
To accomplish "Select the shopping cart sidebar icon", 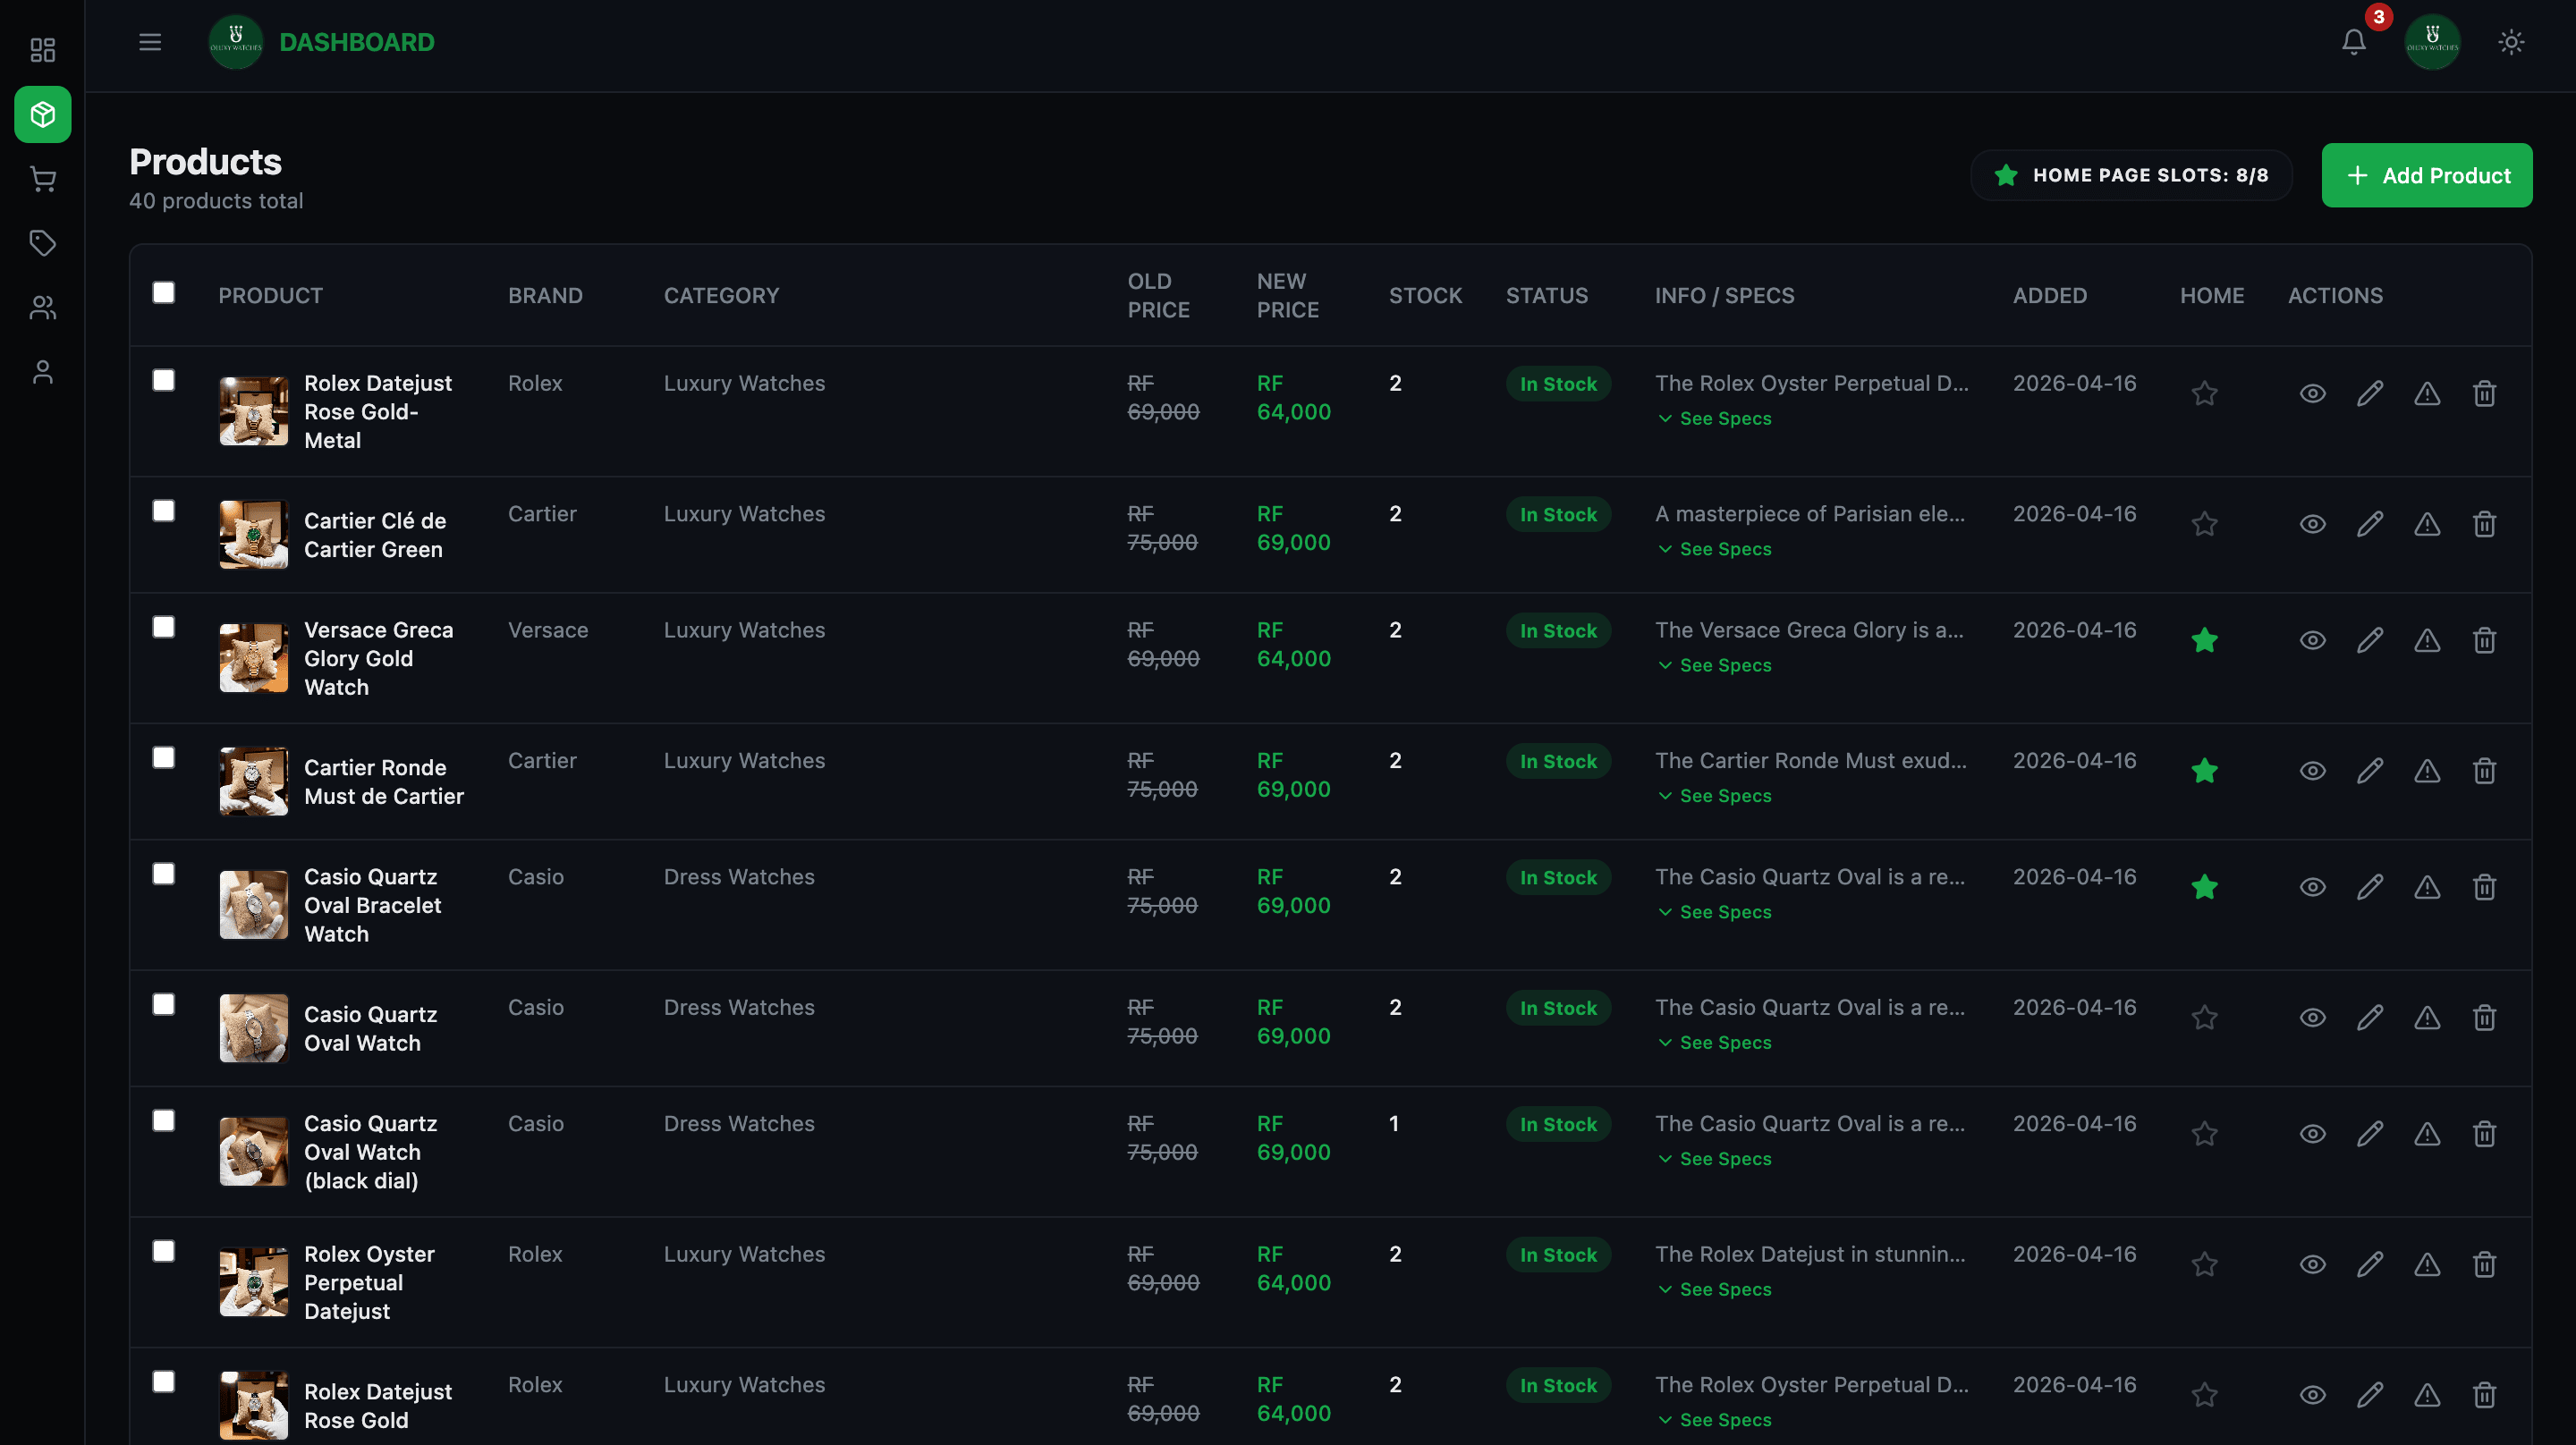I will coord(42,178).
